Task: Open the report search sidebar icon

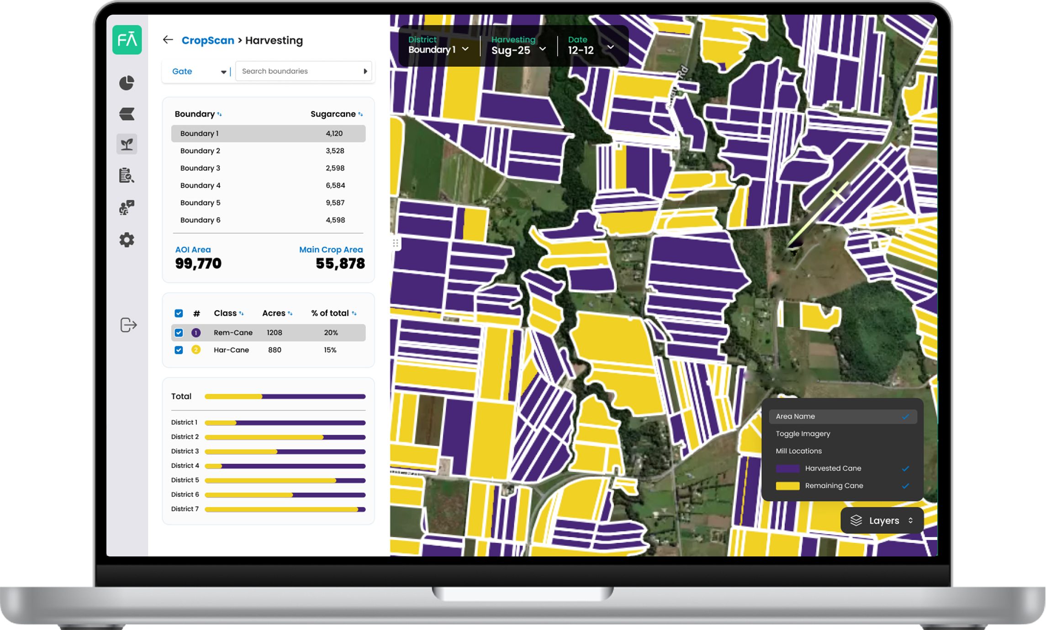Action: [127, 175]
